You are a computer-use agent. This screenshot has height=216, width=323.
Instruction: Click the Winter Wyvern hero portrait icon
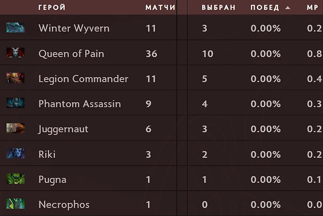[x=15, y=28]
